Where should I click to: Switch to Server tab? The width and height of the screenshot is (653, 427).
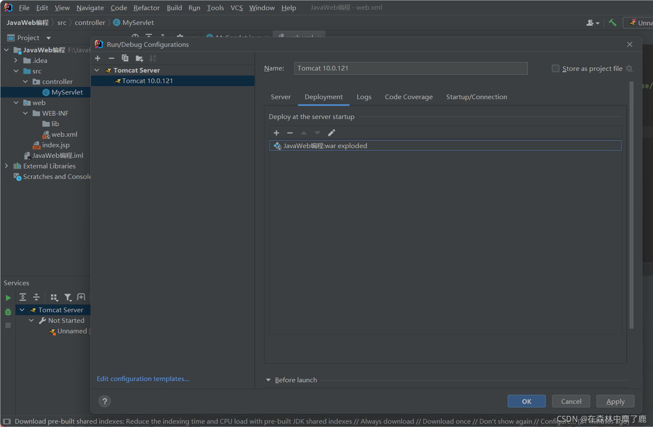[x=281, y=97]
